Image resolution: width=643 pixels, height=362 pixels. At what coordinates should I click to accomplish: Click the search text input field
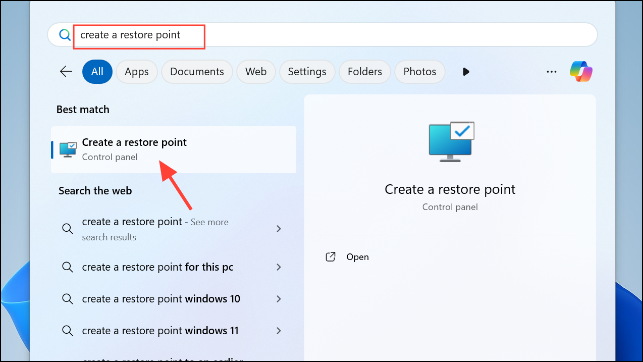(x=323, y=35)
